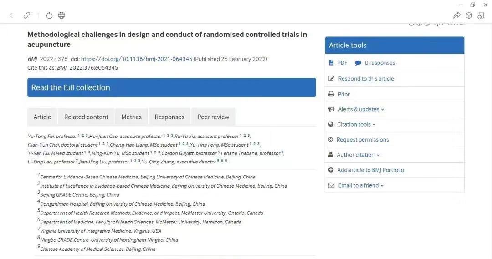This screenshot has height=259, width=492.
Task: Click the copy link chain icon
Action: coord(27,15)
